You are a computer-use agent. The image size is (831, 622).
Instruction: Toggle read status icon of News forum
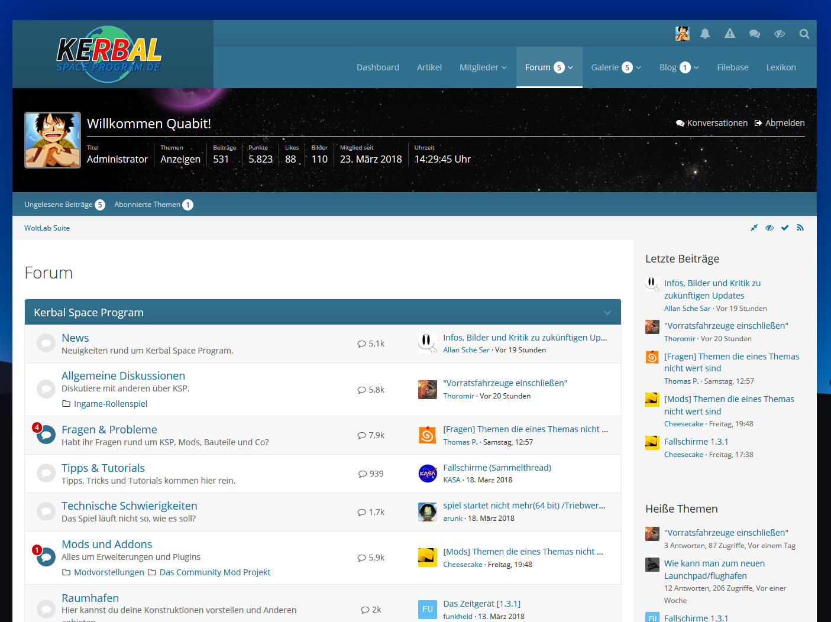[x=46, y=344]
